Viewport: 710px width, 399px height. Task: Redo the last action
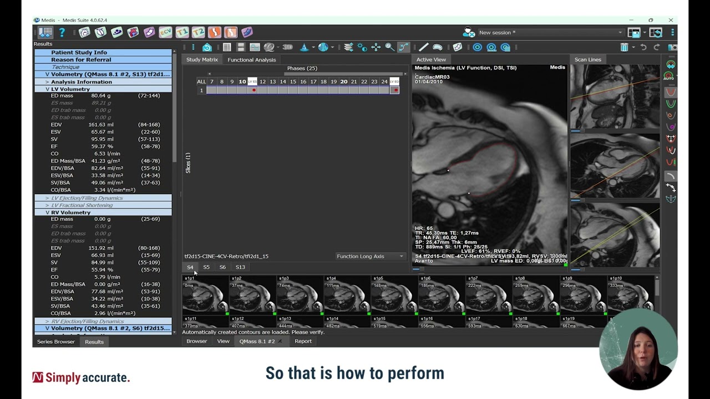657,47
